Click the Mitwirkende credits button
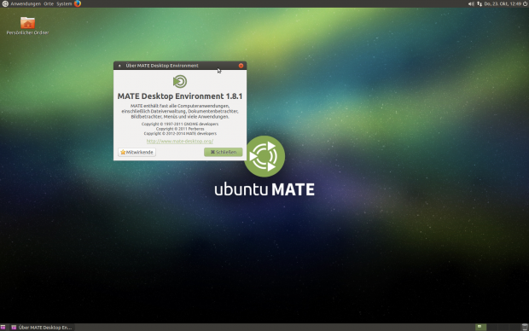 point(137,152)
